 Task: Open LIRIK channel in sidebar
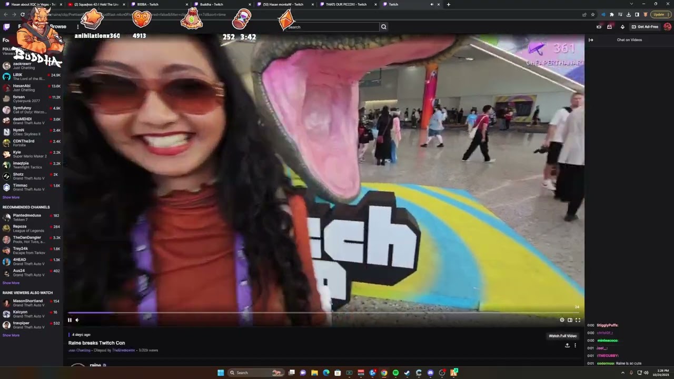[32, 77]
